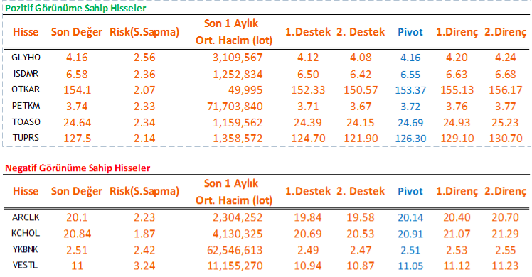Click TUPRS second resistance 130.70
This screenshot has width=532, height=277.
click(x=505, y=138)
